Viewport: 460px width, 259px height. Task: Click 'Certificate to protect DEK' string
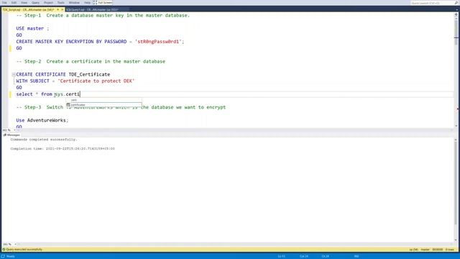(96, 81)
